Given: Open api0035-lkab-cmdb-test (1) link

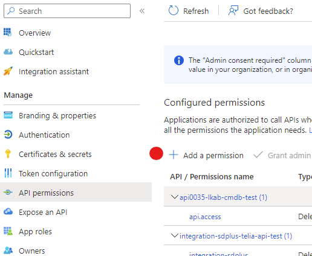Looking at the screenshot, I should 223,197.
